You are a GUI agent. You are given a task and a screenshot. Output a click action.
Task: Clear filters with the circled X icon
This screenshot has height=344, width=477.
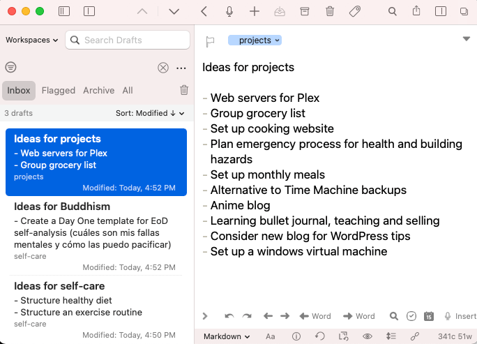point(163,68)
